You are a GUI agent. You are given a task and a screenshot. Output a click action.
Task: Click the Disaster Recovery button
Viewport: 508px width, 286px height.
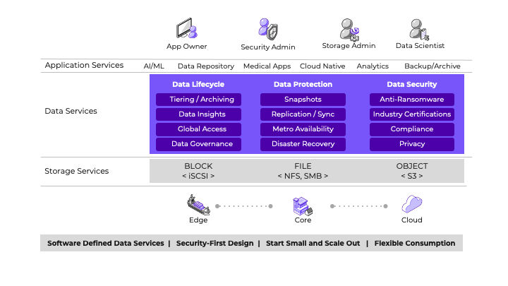pos(303,144)
